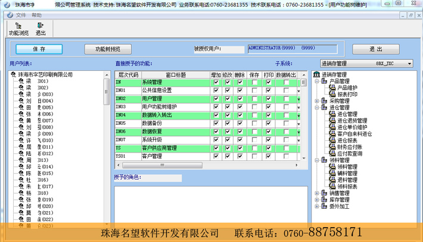Select the 辅料管理 node icon
Image resolution: width=423 pixels, height=242 pixels.
tap(332, 173)
